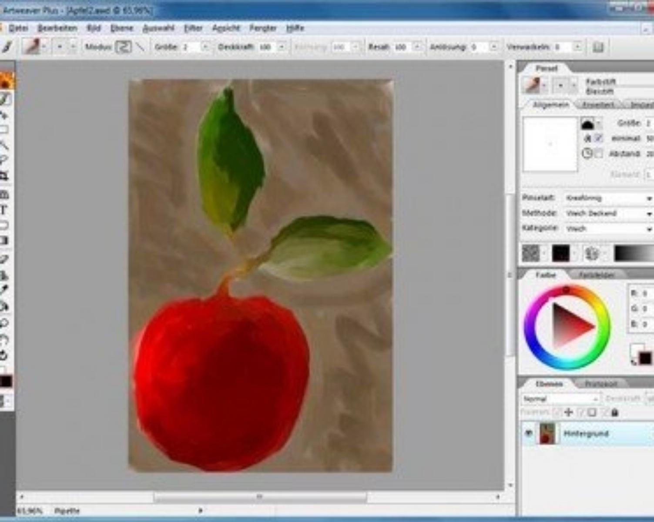
Task: Select freehand Modus button
Action: click(123, 47)
